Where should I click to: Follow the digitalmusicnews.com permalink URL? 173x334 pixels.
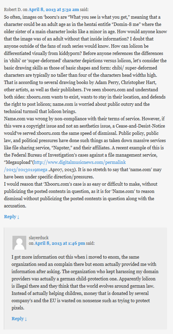(80, 162)
